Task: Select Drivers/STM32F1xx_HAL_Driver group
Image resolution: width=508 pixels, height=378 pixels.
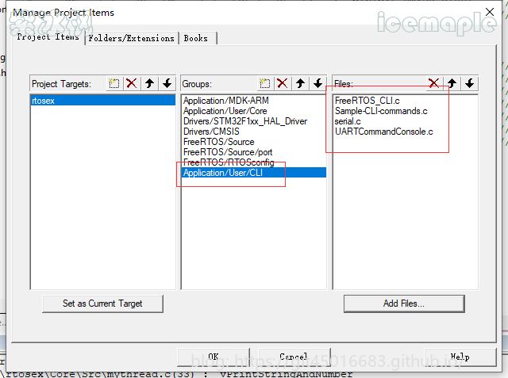Action: pyautogui.click(x=254, y=121)
